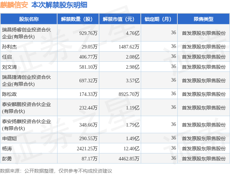
Task: Click the 解禁数量（股） column header
Action: click(x=78, y=19)
